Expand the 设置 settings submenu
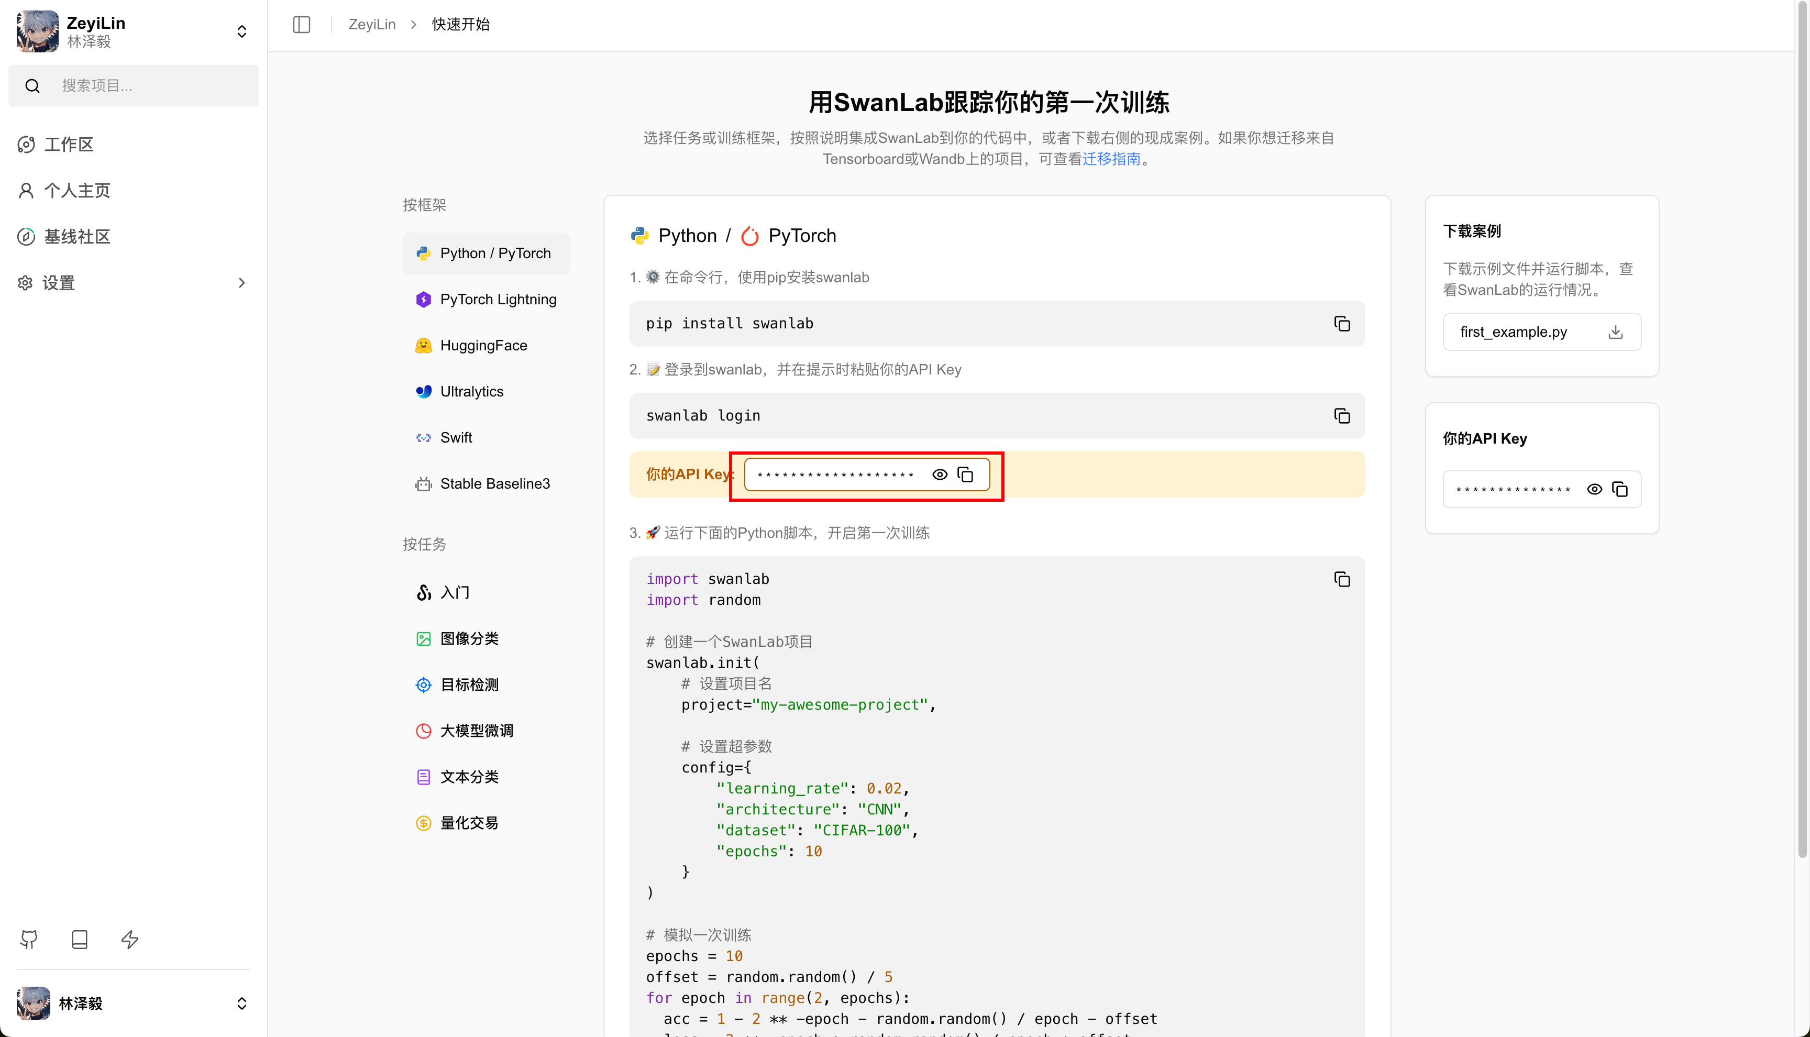Screen dimensions: 1810x1037 (241, 283)
